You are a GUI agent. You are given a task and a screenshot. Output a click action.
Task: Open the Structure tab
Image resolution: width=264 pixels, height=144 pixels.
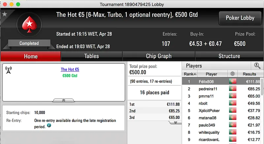[x=229, y=56]
